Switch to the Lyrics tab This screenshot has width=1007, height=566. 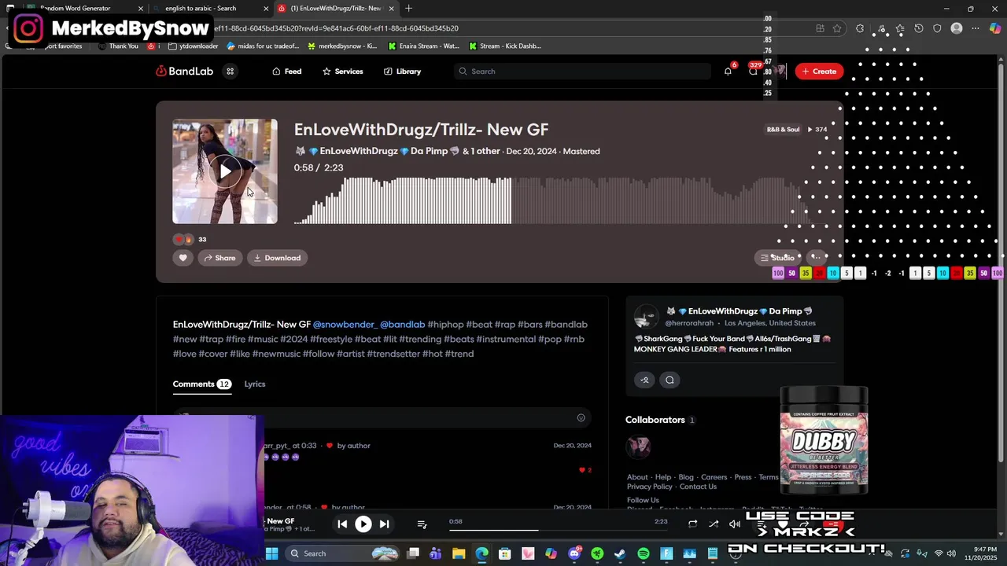[x=255, y=384]
